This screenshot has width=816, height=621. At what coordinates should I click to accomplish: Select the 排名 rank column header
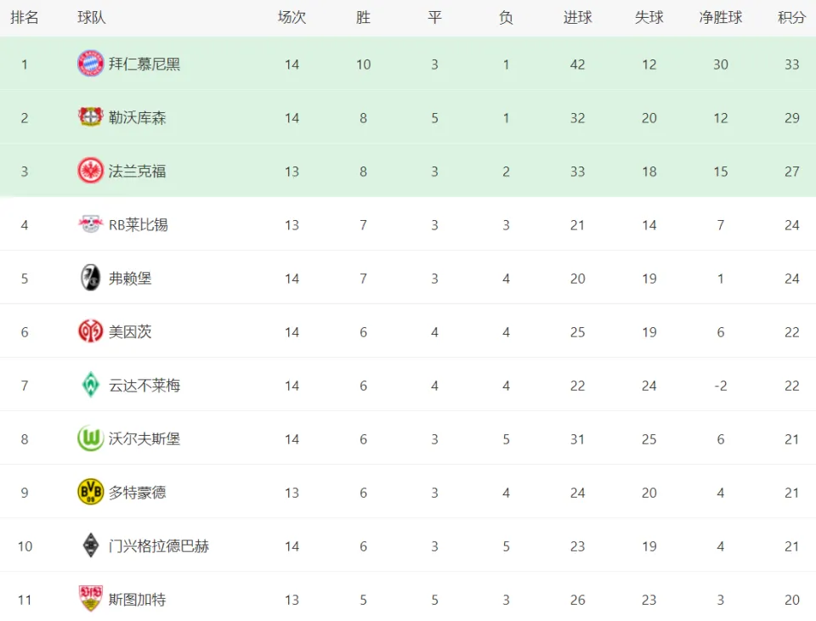pyautogui.click(x=25, y=18)
